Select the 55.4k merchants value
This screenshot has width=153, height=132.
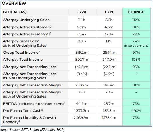82,34
